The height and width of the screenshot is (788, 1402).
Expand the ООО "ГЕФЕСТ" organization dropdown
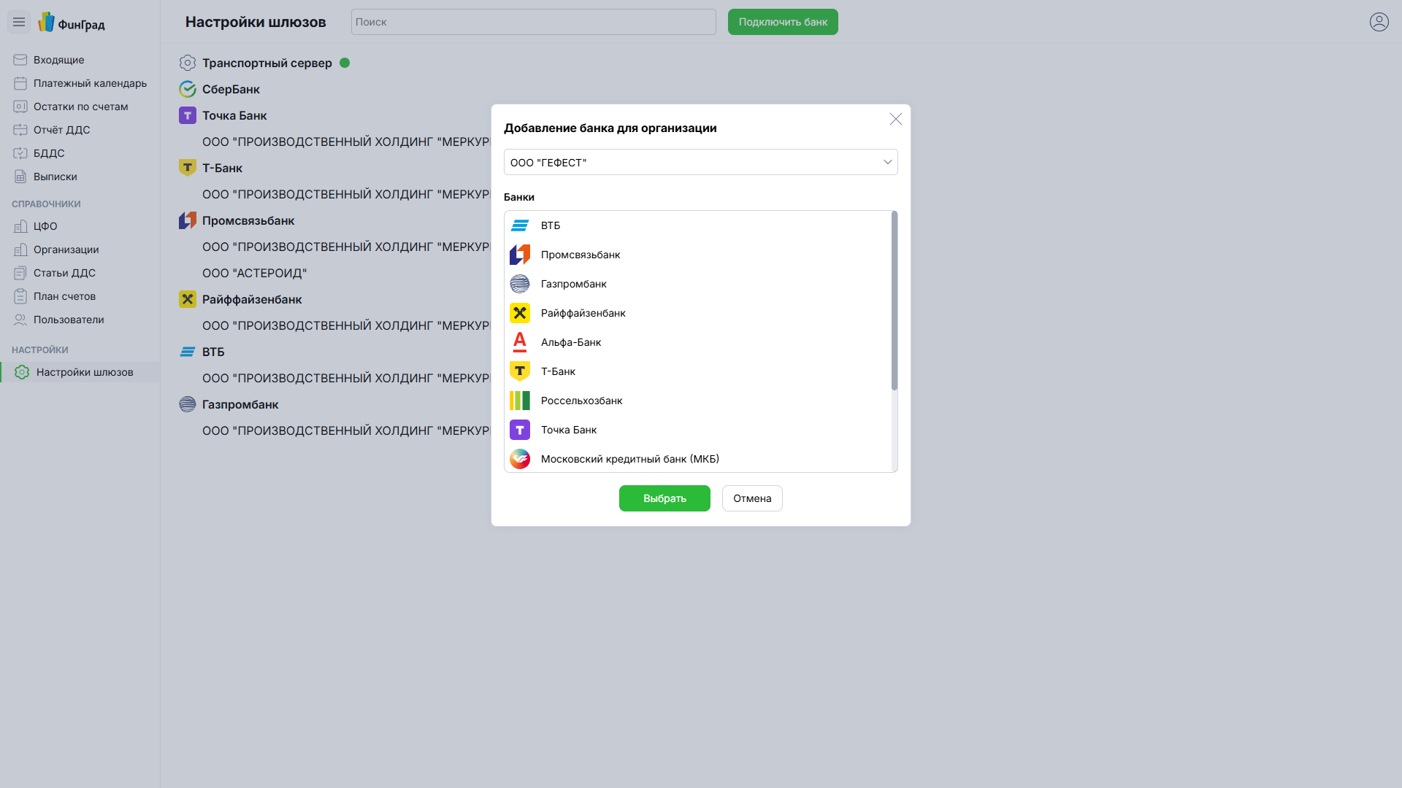tap(700, 162)
